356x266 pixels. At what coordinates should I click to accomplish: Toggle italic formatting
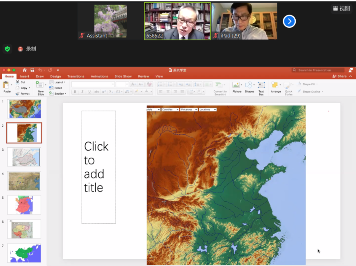coord(82,92)
